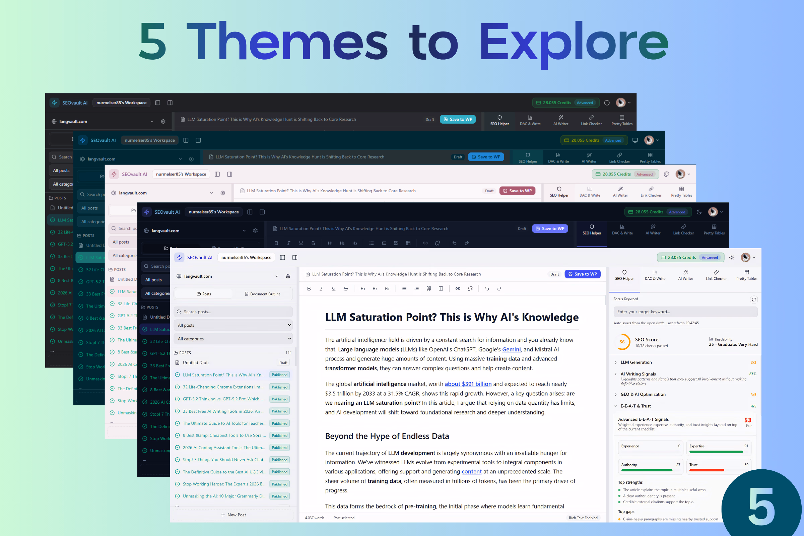
Task: Toggle the circle theme icon in the top black window
Action: pos(607,103)
